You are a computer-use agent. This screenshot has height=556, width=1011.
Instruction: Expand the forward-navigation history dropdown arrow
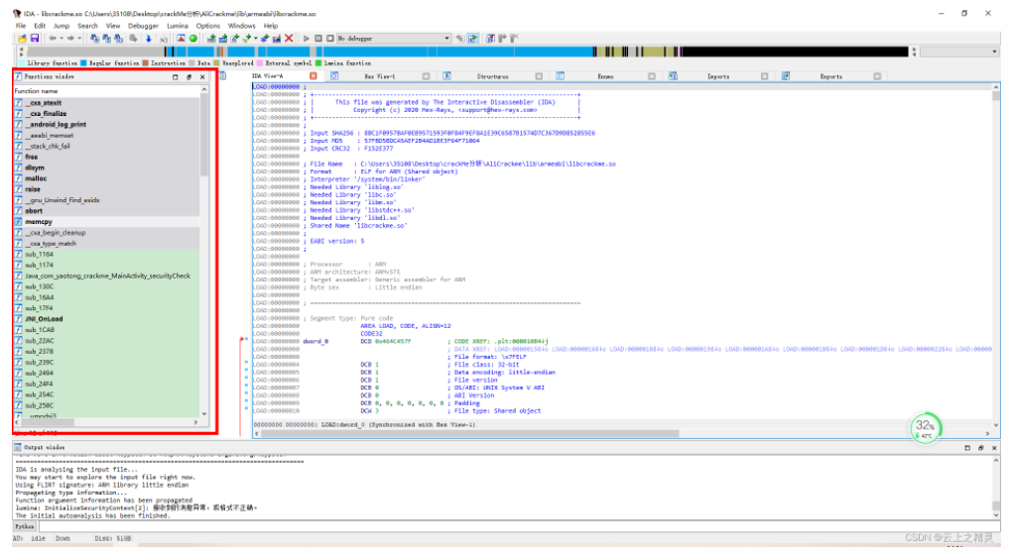click(x=79, y=39)
